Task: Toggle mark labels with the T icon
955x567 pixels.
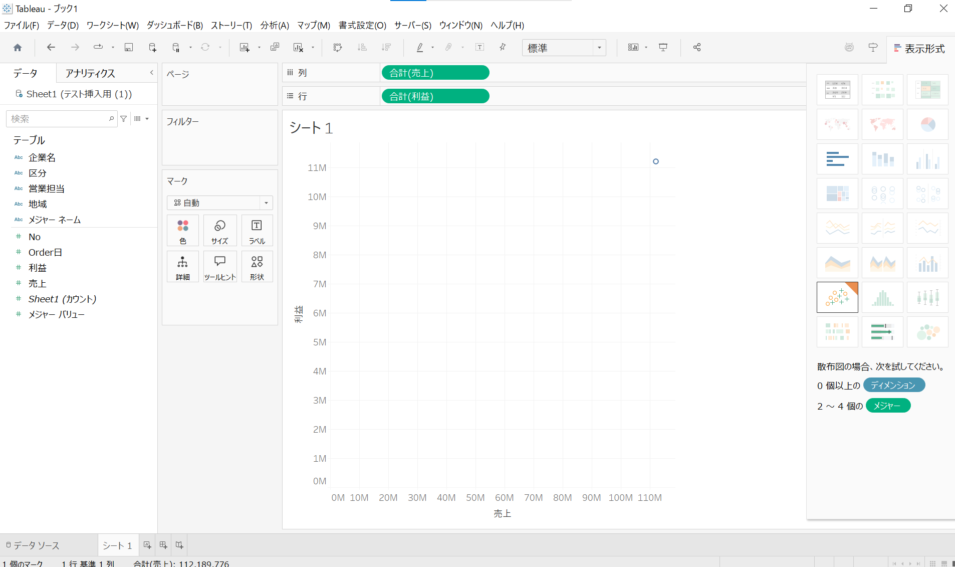Action: click(480, 48)
